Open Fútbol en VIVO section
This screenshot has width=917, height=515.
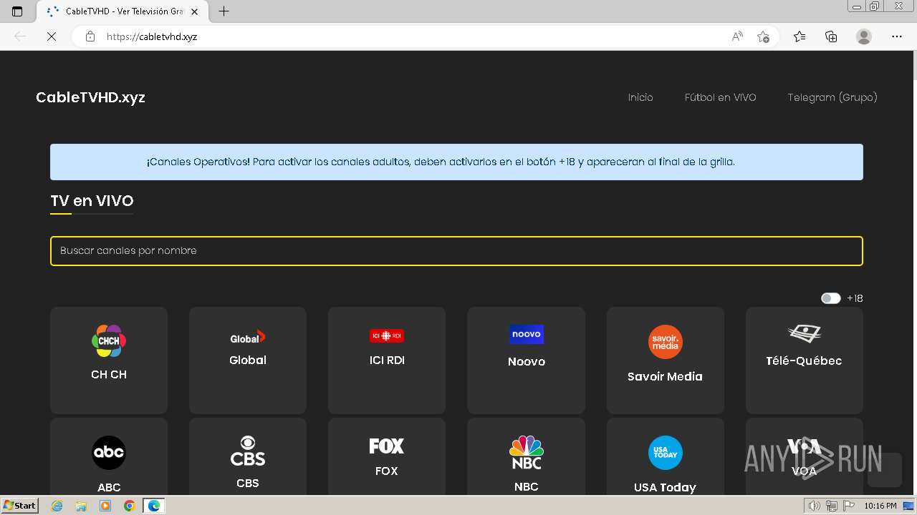click(x=720, y=97)
